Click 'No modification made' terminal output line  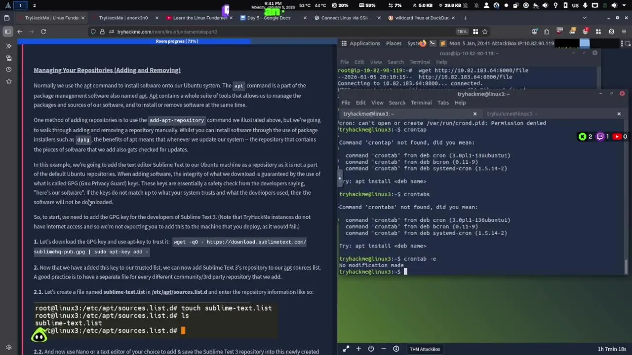pos(371,265)
